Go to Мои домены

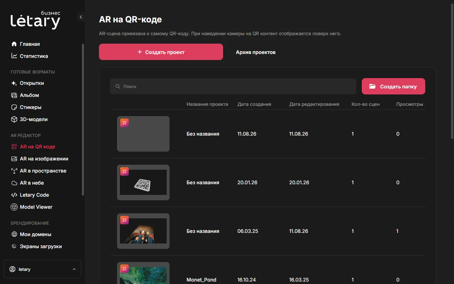click(x=35, y=234)
